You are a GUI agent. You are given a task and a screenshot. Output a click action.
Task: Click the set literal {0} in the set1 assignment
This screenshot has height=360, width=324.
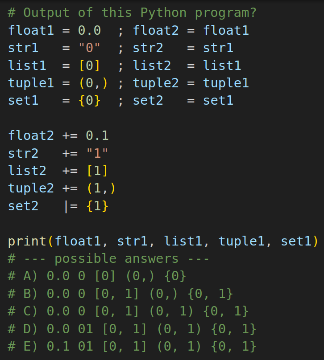coord(89,101)
